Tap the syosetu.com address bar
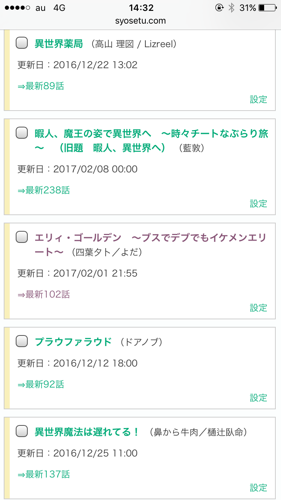The width and height of the screenshot is (281, 500). (140, 21)
